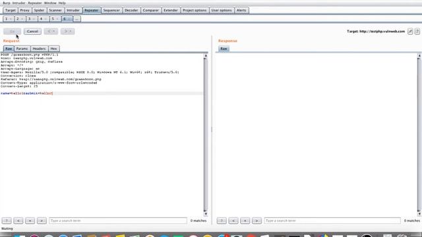Viewport: 422px width, 237px height.
Task: Go to previous match in response search
Action: pyautogui.click(x=233, y=221)
